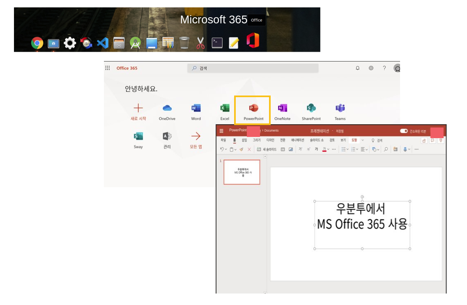Click the 우분투에서 MS Office 365 사용 text box
467x305 pixels.
pyautogui.click(x=362, y=225)
